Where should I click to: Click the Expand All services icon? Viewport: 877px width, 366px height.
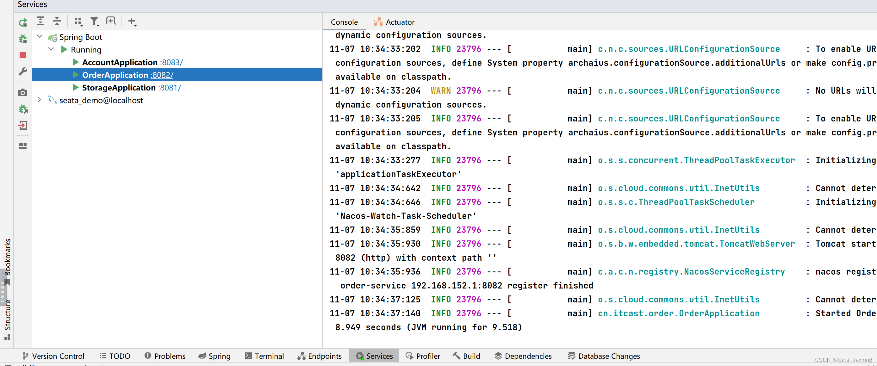[42, 21]
